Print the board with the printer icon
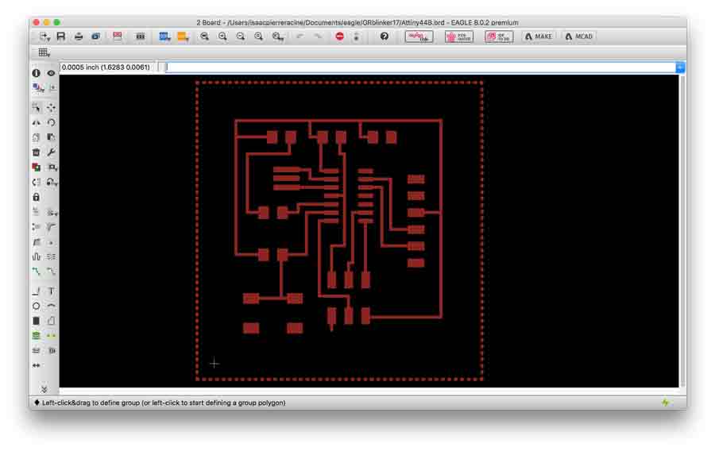 79,37
